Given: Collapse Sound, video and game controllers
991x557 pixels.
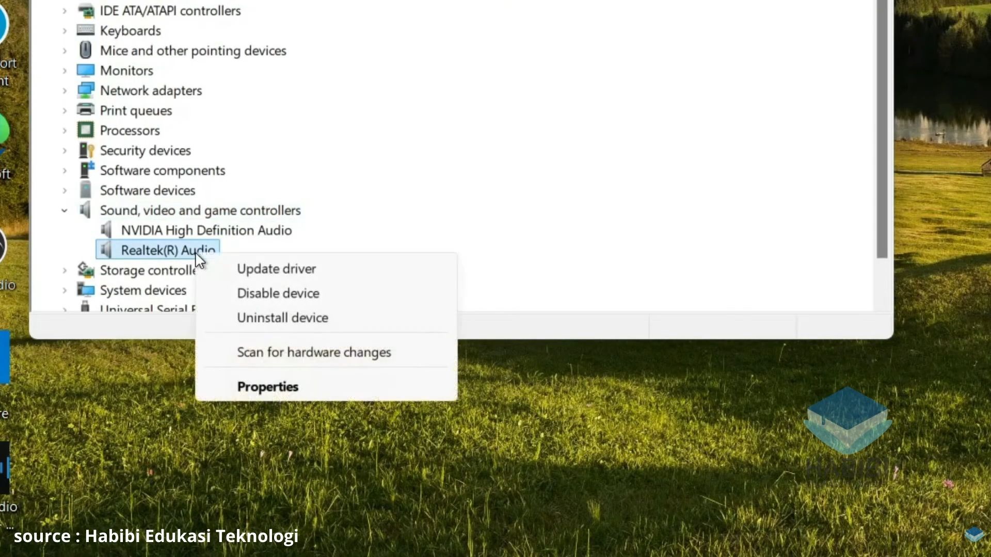Looking at the screenshot, I should (65, 210).
